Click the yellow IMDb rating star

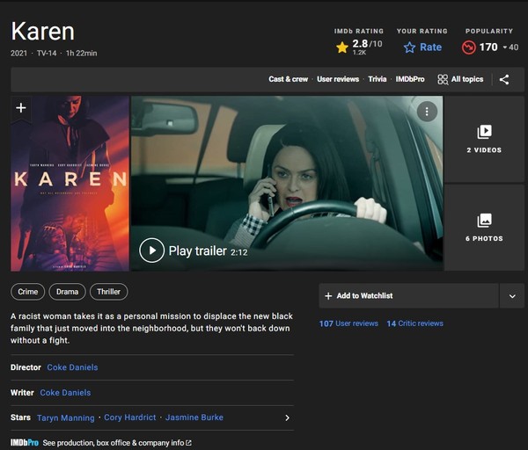coord(342,47)
